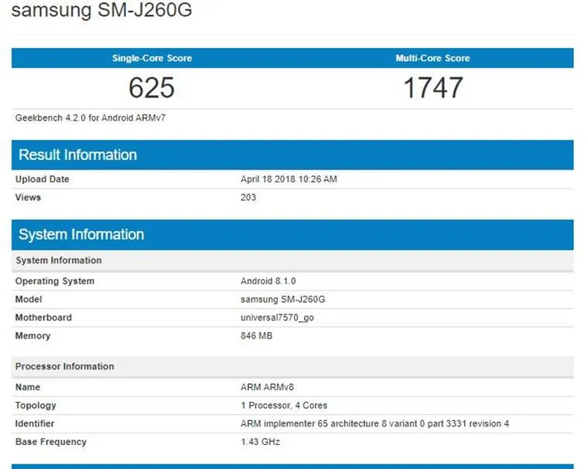Click the 'Android 8.1.0' value
The height and width of the screenshot is (469, 587).
(x=268, y=281)
